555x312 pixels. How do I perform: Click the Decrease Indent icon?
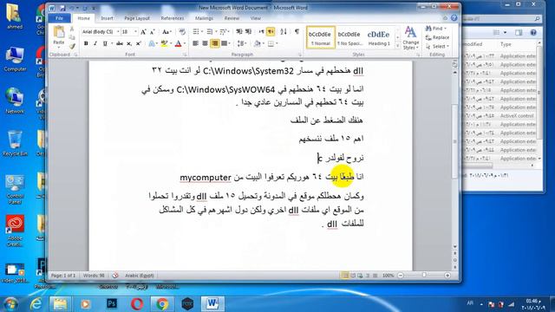pyautogui.click(x=239, y=32)
